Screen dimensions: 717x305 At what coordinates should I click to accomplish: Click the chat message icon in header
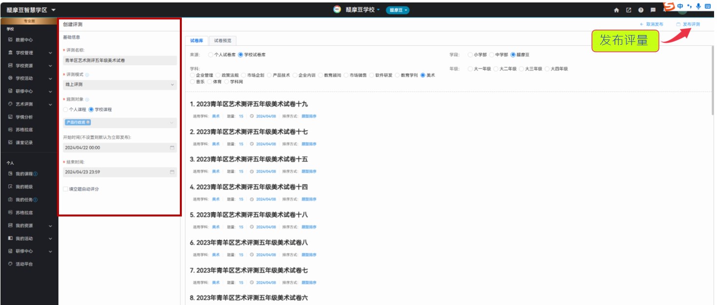pos(653,10)
